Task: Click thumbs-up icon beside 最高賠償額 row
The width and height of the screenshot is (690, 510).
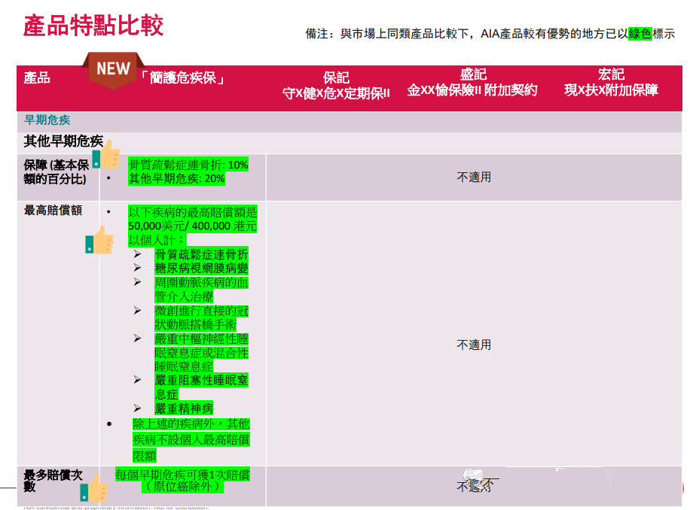Action: [99, 240]
